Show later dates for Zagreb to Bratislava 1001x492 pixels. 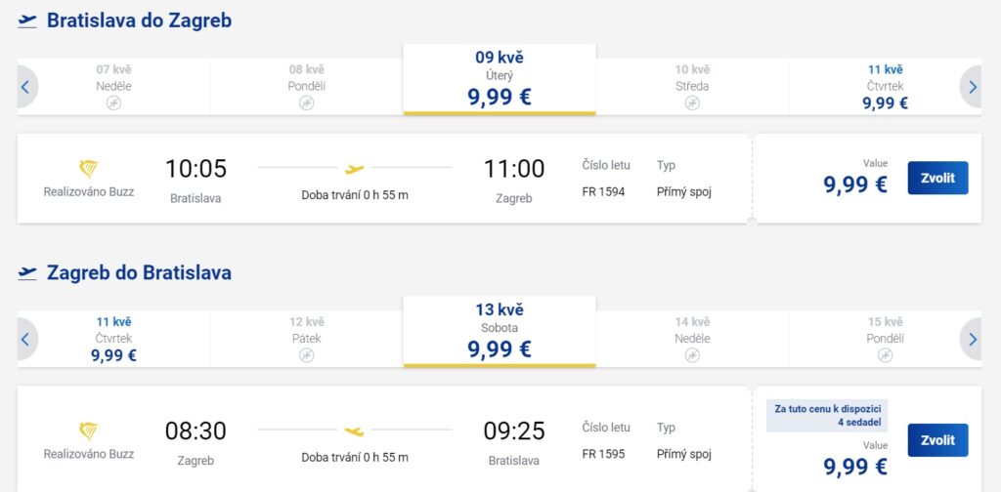[x=972, y=339]
